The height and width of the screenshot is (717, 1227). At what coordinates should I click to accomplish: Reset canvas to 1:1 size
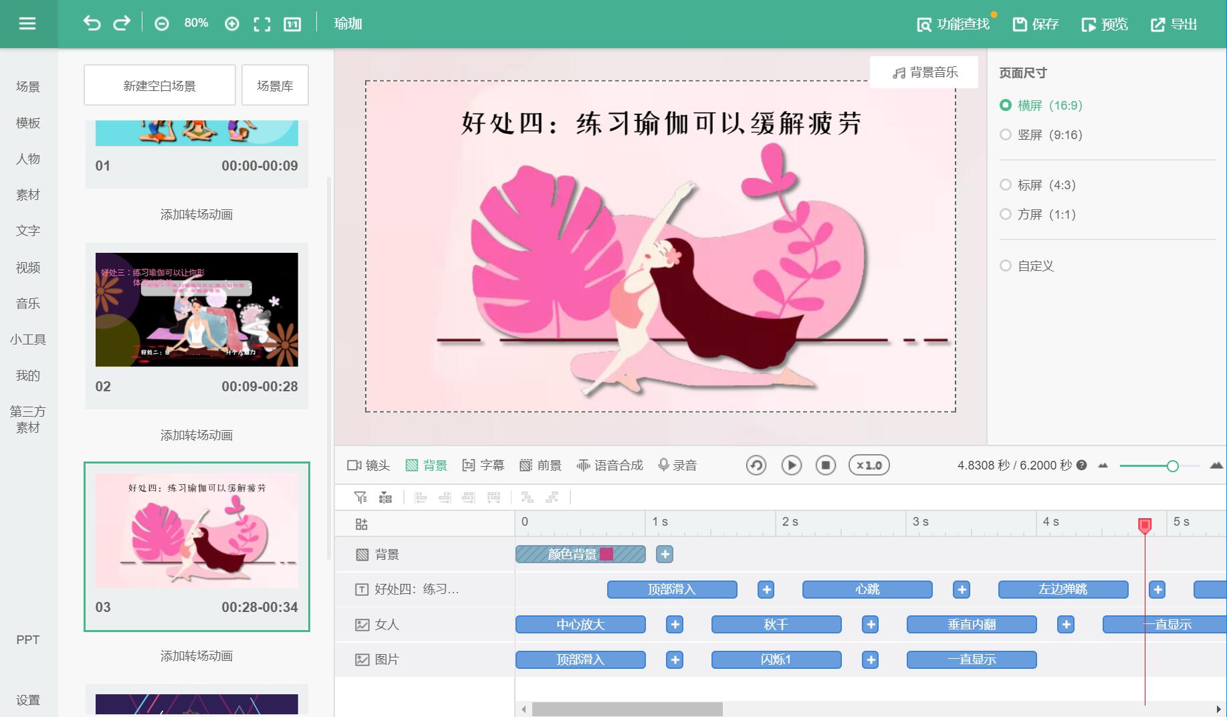click(292, 24)
